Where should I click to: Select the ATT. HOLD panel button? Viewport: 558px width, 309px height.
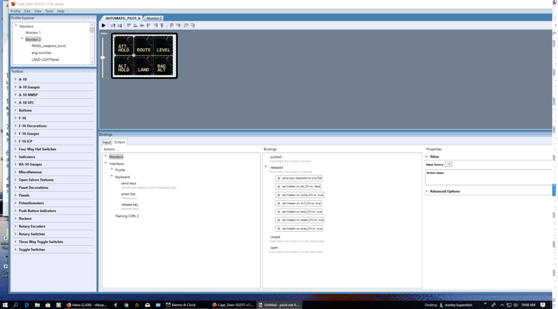(123, 46)
